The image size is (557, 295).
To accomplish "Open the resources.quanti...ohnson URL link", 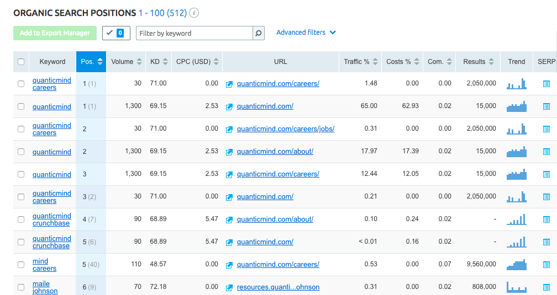I will [x=278, y=287].
